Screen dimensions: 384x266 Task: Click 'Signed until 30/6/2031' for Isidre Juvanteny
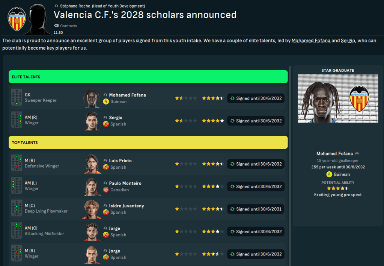(256, 209)
